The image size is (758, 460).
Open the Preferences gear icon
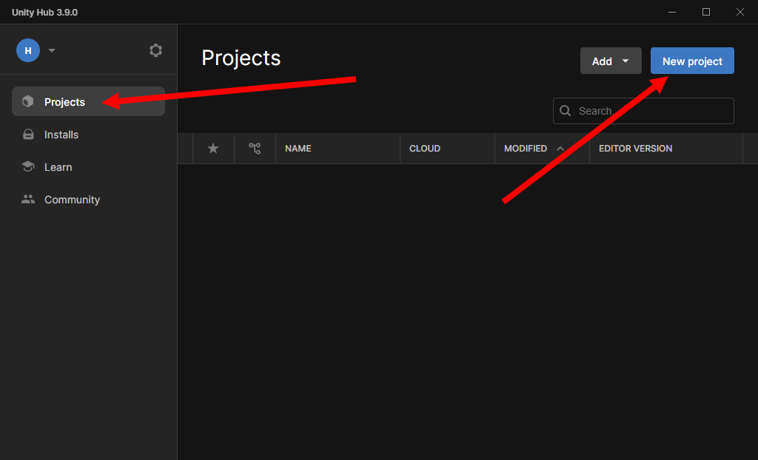pos(155,50)
